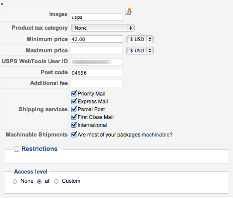
Task: Disable the International shipping checkbox
Action: coord(74,125)
